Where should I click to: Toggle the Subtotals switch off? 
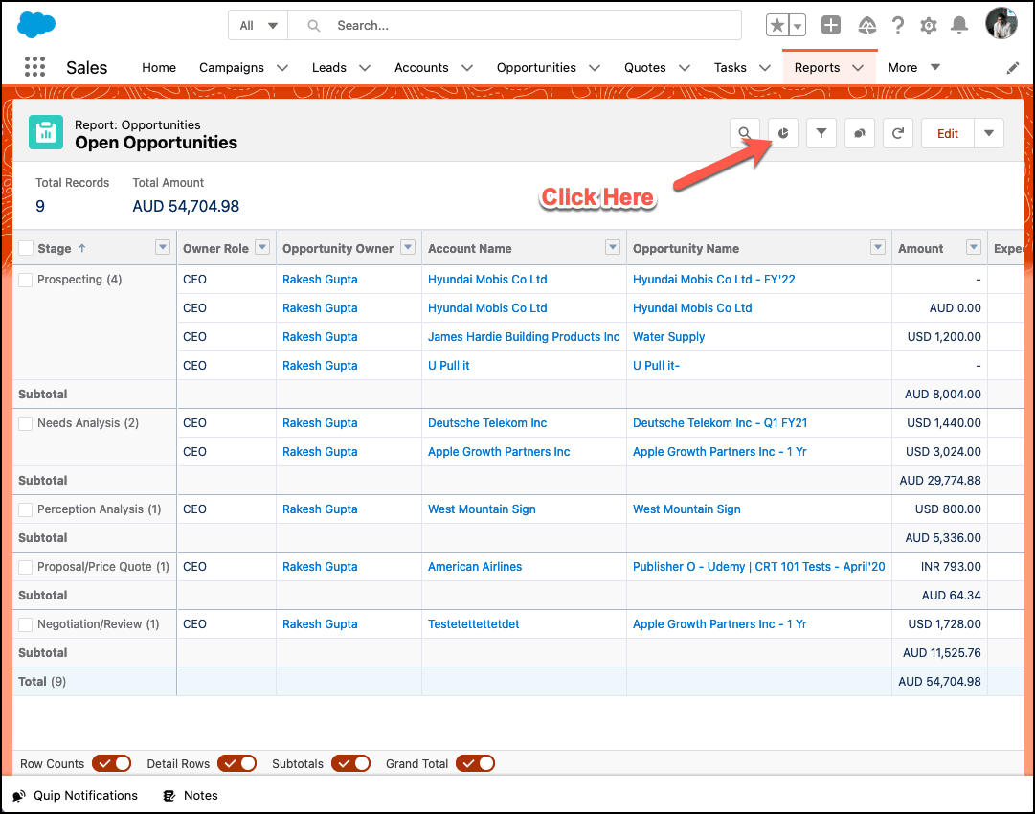click(351, 763)
